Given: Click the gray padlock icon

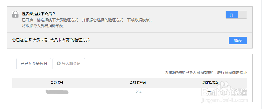Looking at the screenshot, I should (x=15, y=14).
